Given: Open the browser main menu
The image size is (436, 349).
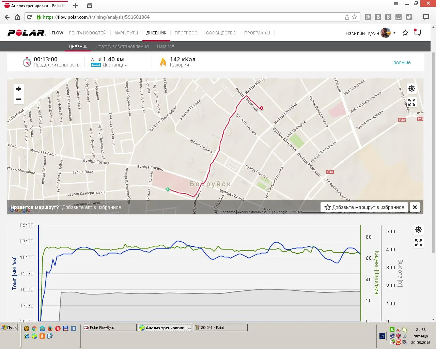Looking at the screenshot, I should coord(396,4).
